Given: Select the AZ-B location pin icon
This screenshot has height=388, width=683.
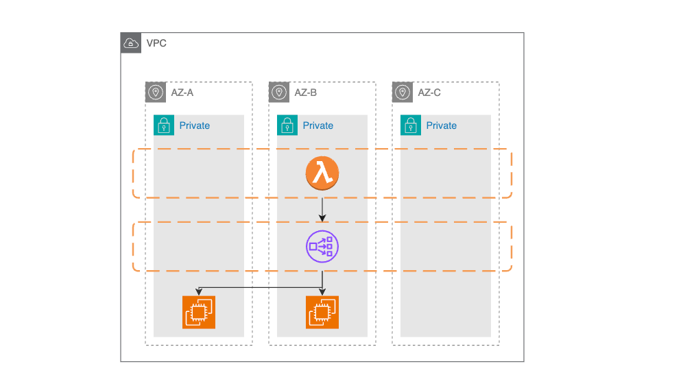Looking at the screenshot, I should (279, 93).
